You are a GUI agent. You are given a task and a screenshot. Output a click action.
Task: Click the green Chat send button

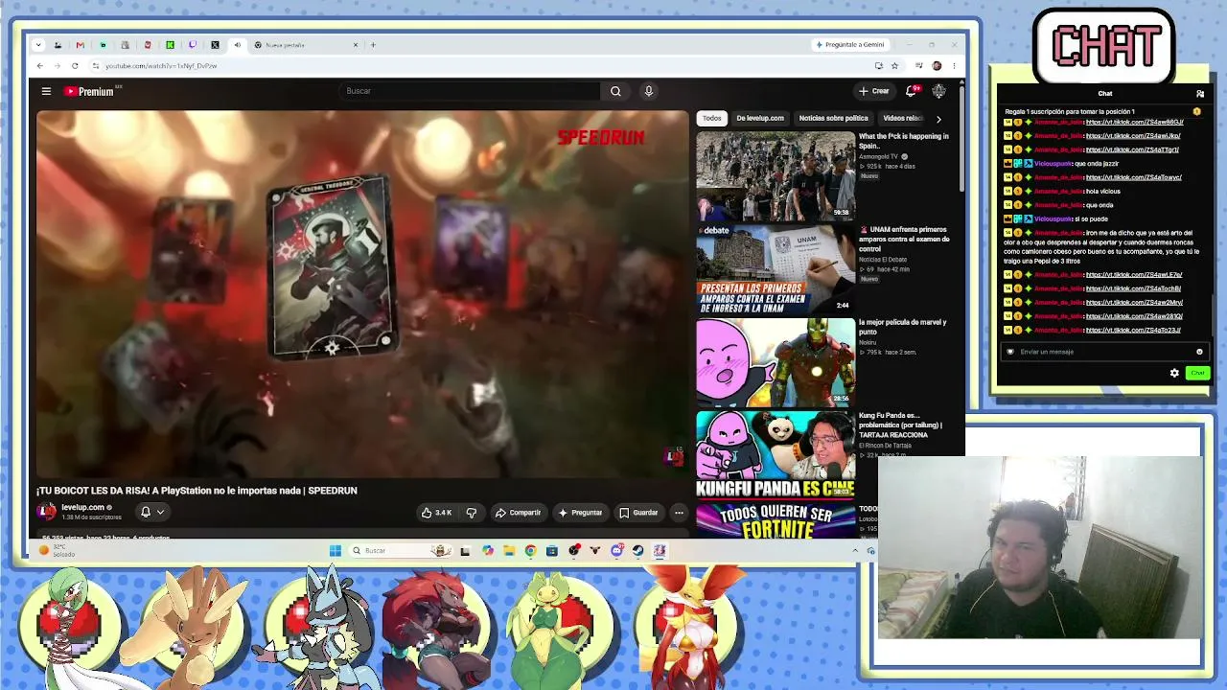coord(1196,373)
